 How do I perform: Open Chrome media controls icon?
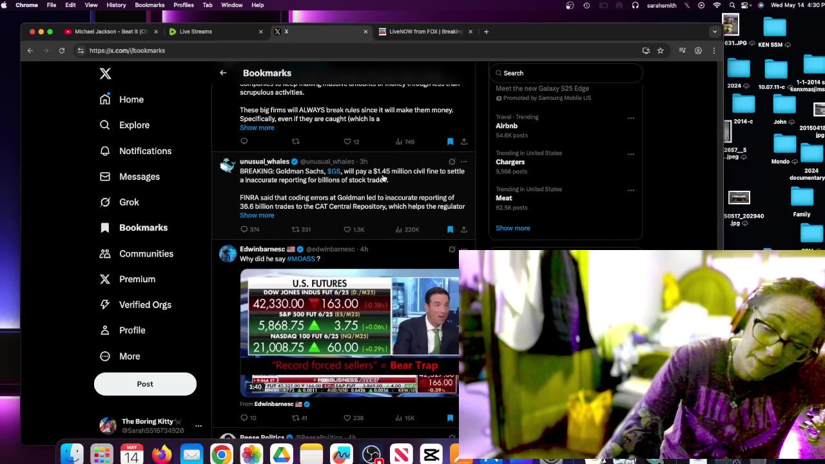683,50
